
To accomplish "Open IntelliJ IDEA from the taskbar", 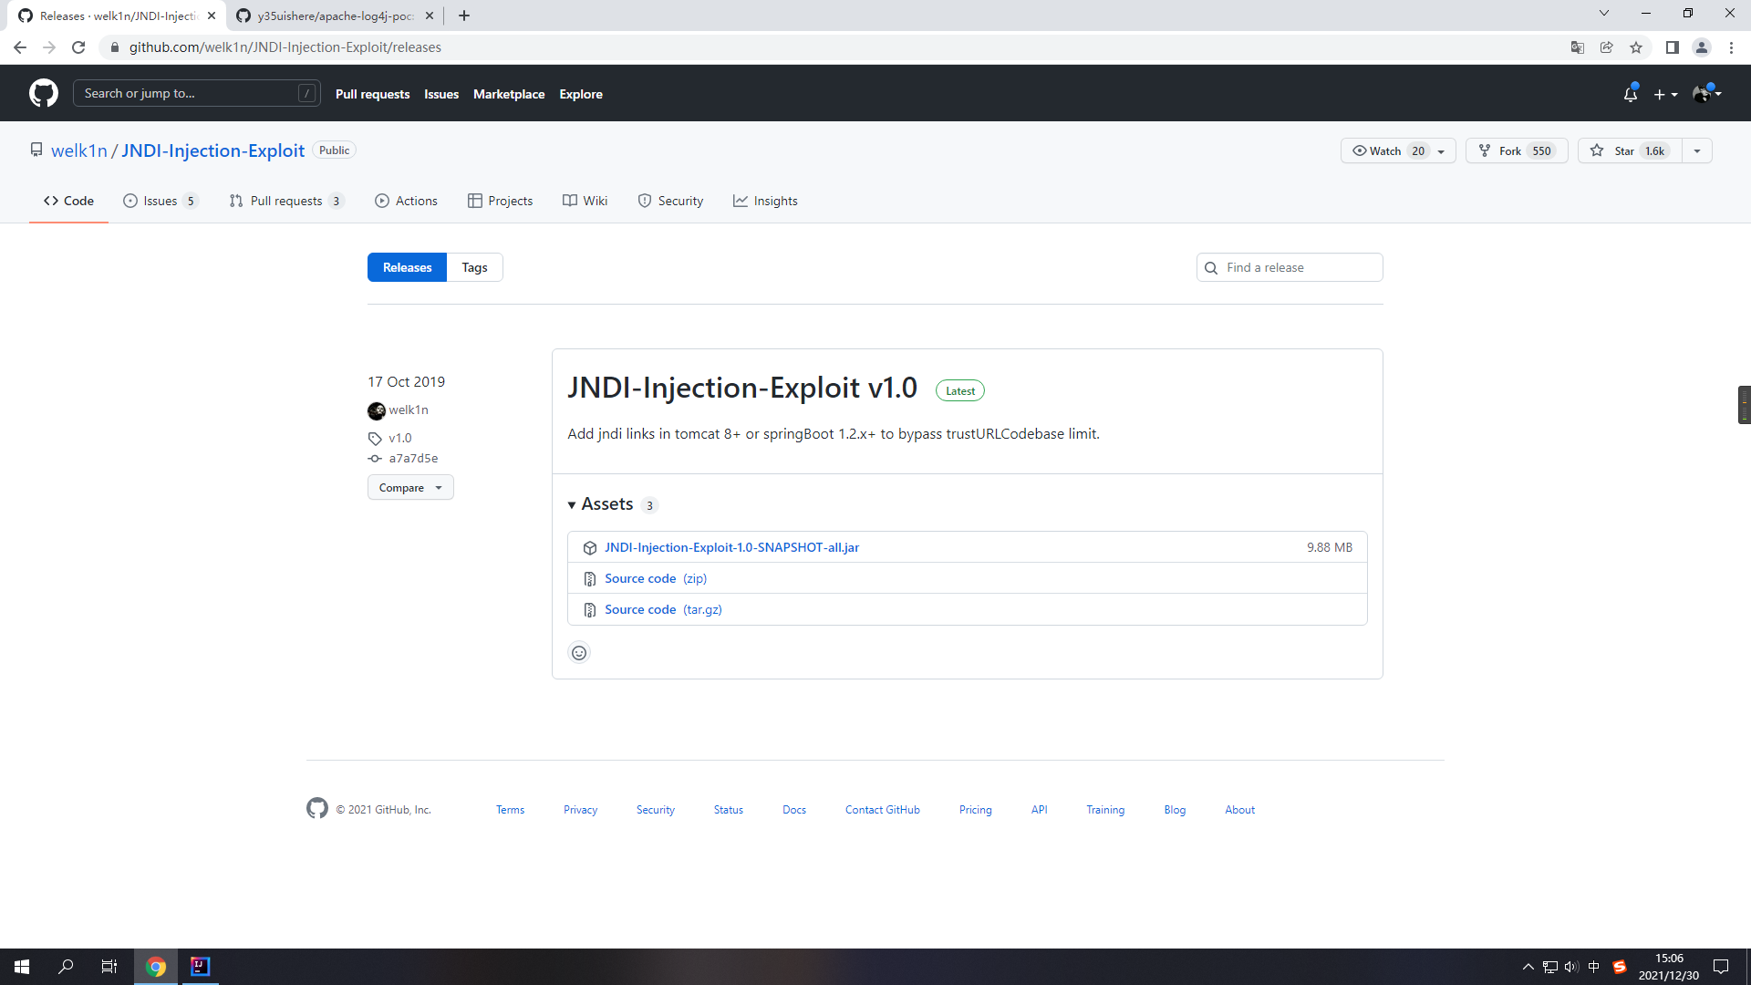I will coord(200,967).
